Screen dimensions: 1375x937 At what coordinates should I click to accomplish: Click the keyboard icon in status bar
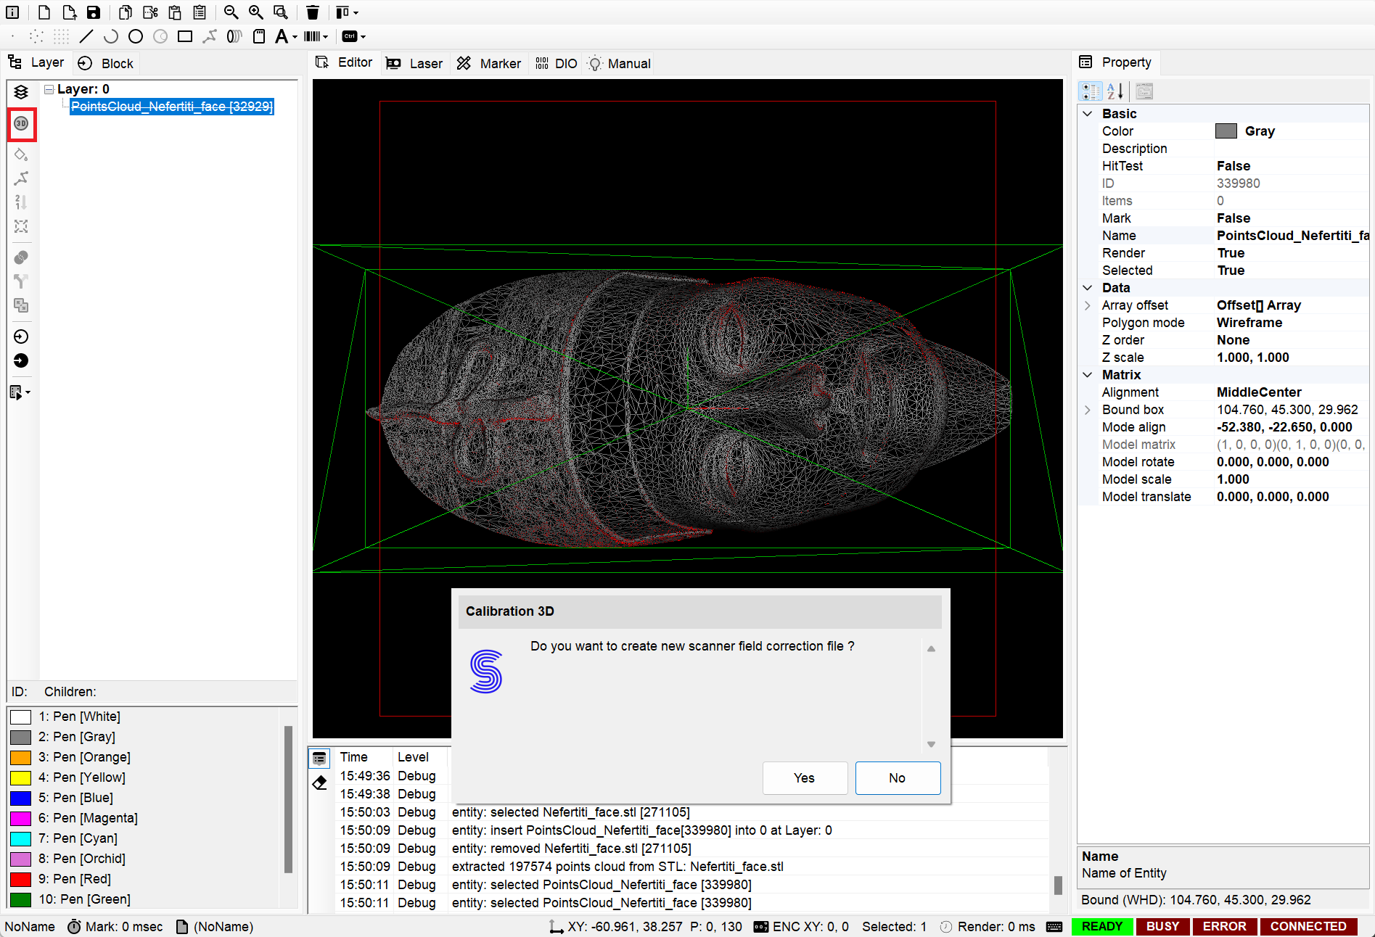tap(1054, 926)
